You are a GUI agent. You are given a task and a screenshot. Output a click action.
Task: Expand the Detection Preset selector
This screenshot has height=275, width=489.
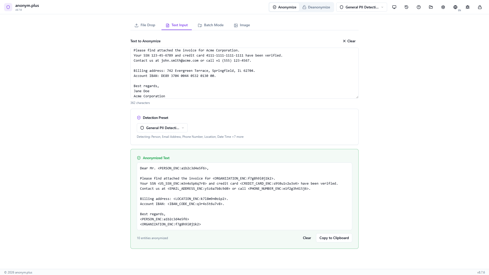click(162, 128)
